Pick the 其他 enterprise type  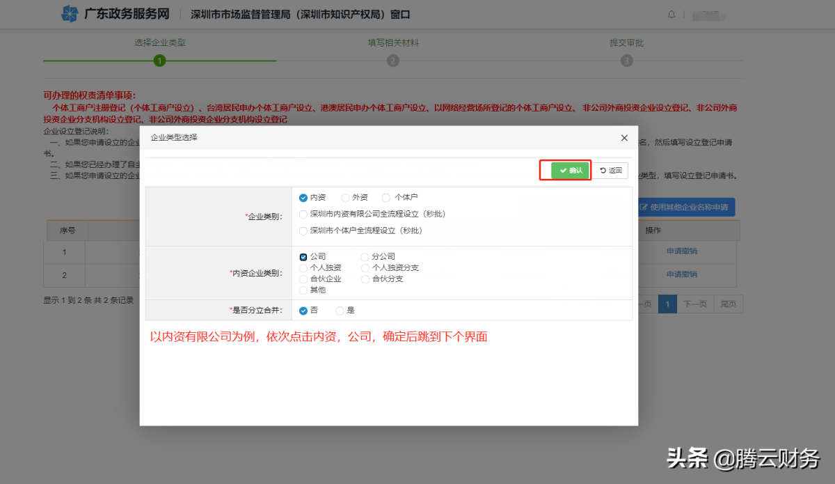pos(303,290)
